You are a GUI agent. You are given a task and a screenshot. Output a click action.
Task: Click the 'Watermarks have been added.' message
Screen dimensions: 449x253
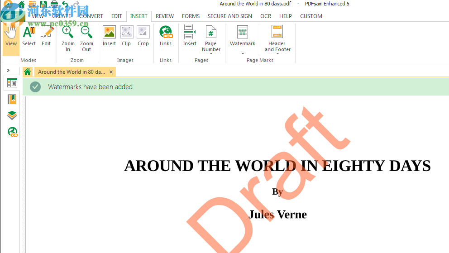pos(91,87)
